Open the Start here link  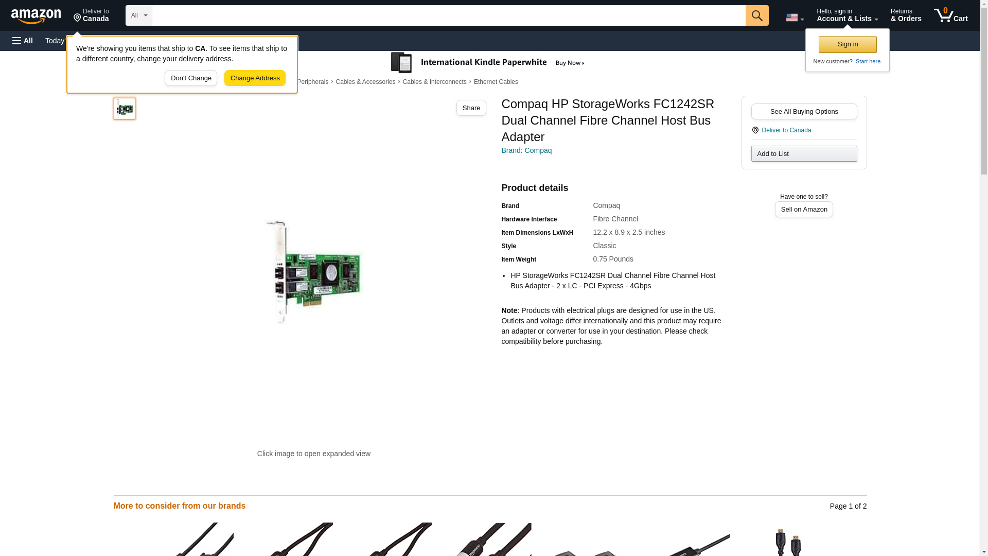point(869,61)
